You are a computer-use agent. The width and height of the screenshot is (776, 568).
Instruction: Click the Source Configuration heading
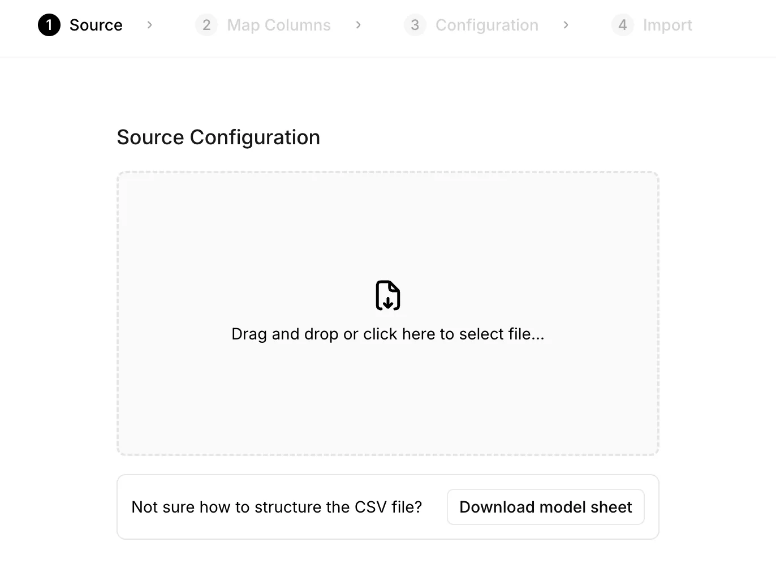[x=218, y=137]
